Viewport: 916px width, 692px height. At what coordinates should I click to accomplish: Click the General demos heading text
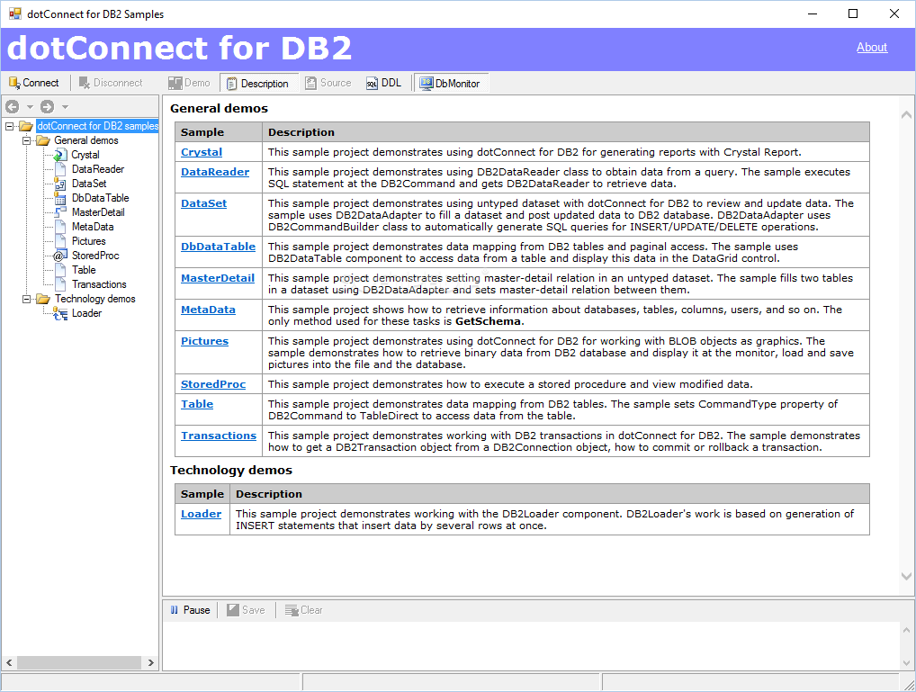pos(219,109)
